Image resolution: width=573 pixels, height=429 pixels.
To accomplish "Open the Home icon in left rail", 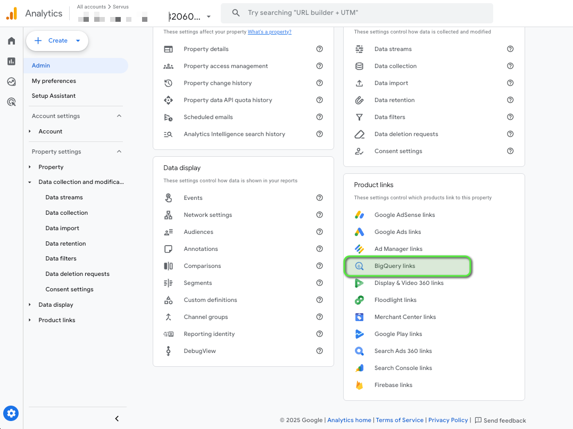I will pyautogui.click(x=11, y=40).
